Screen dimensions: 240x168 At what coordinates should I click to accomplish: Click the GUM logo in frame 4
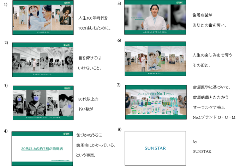pos(66,134)
